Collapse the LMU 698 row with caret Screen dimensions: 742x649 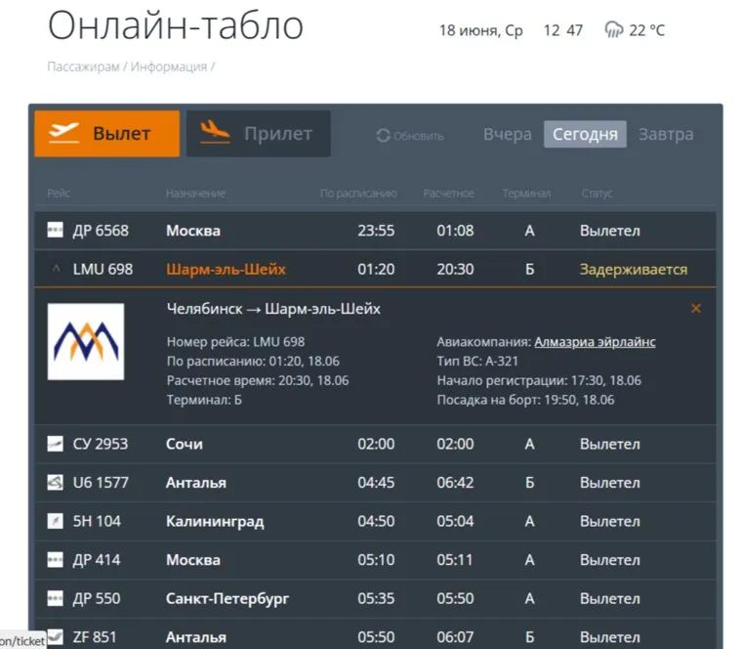click(56, 270)
